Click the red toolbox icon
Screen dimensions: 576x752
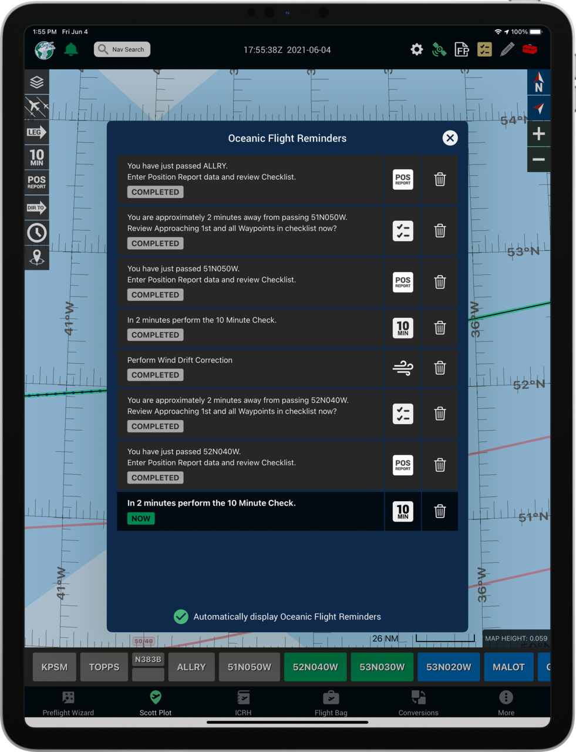coord(530,49)
